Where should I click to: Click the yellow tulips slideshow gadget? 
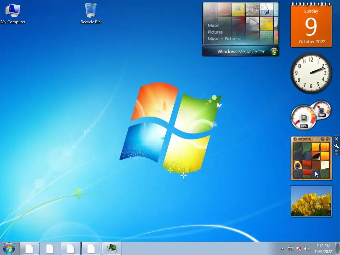[311, 201]
